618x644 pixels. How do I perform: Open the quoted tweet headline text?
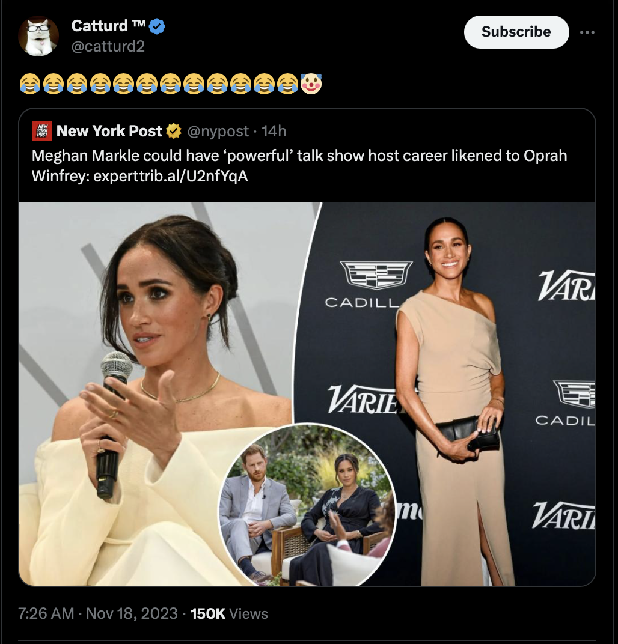coord(299,166)
